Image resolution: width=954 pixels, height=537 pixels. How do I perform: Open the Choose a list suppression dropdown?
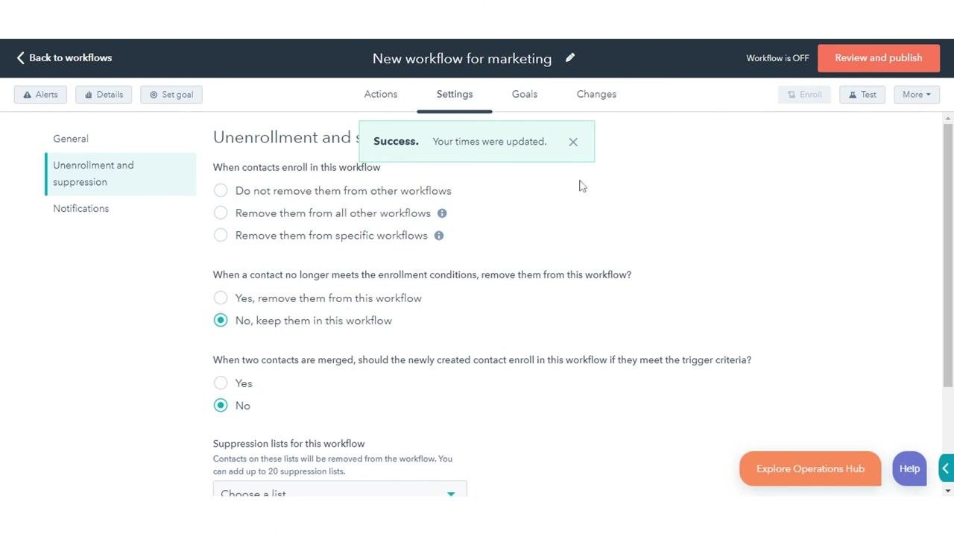click(340, 489)
